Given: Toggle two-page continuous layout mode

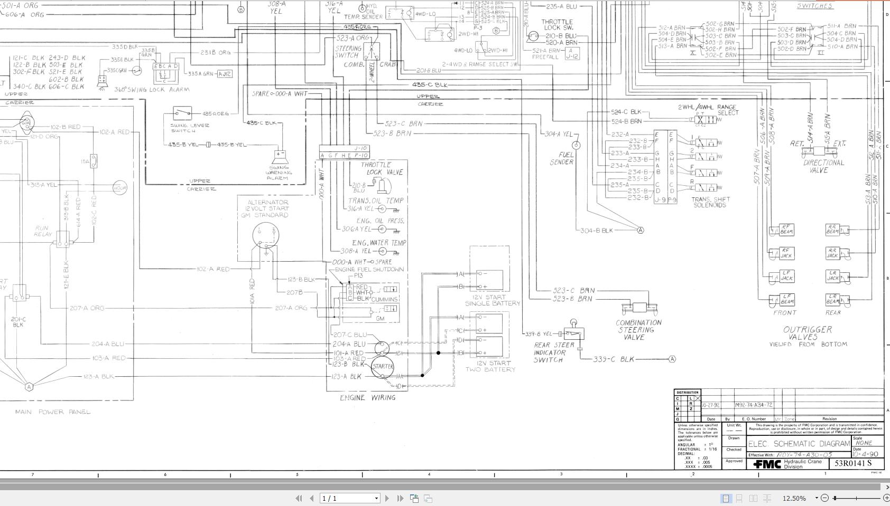Looking at the screenshot, I should [767, 498].
